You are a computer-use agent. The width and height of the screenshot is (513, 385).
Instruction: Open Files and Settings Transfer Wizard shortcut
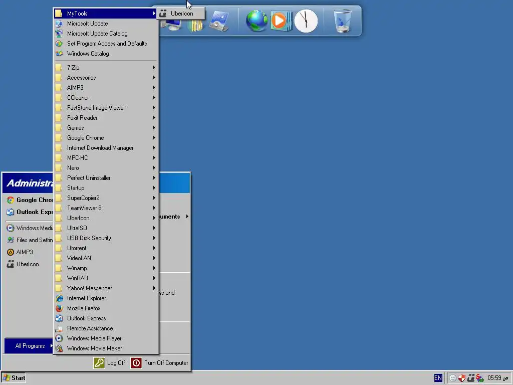coord(29,240)
